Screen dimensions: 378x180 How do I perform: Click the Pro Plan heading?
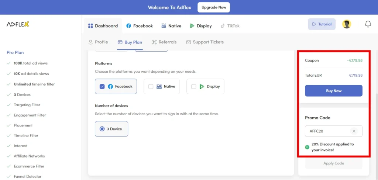point(15,52)
